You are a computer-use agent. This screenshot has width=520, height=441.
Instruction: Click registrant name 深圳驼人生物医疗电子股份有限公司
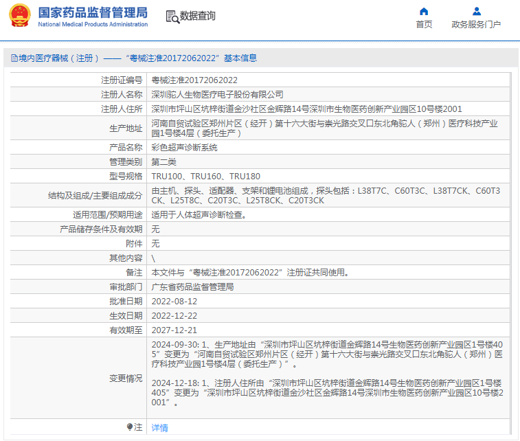pyautogui.click(x=217, y=95)
